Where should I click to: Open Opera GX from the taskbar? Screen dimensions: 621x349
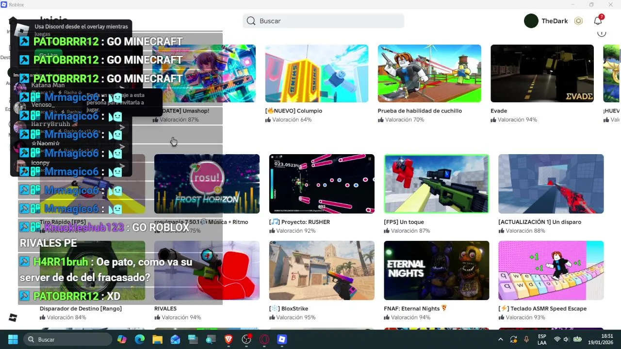click(x=264, y=339)
